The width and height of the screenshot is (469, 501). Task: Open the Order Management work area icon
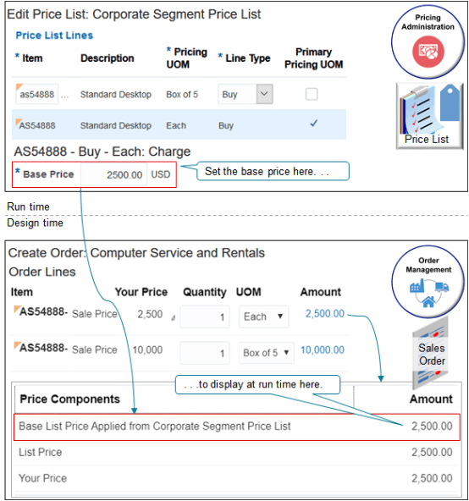(428, 281)
